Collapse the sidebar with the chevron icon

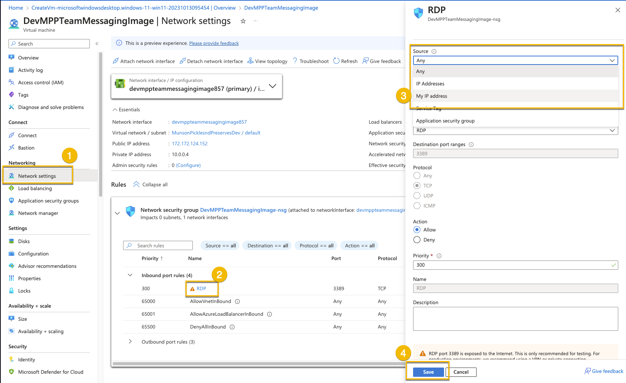[97, 44]
